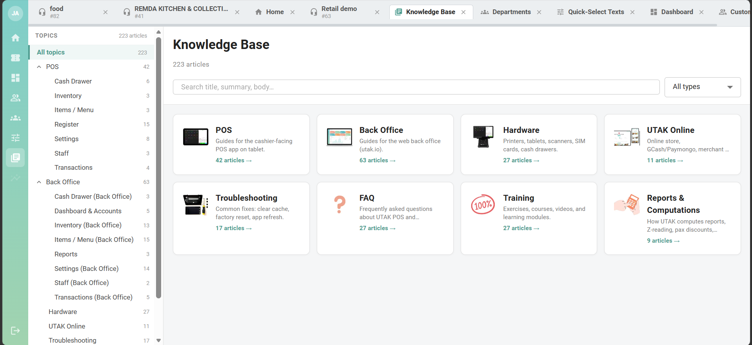Collapse the POS topic group
Viewport: 752px width, 345px height.
point(39,67)
